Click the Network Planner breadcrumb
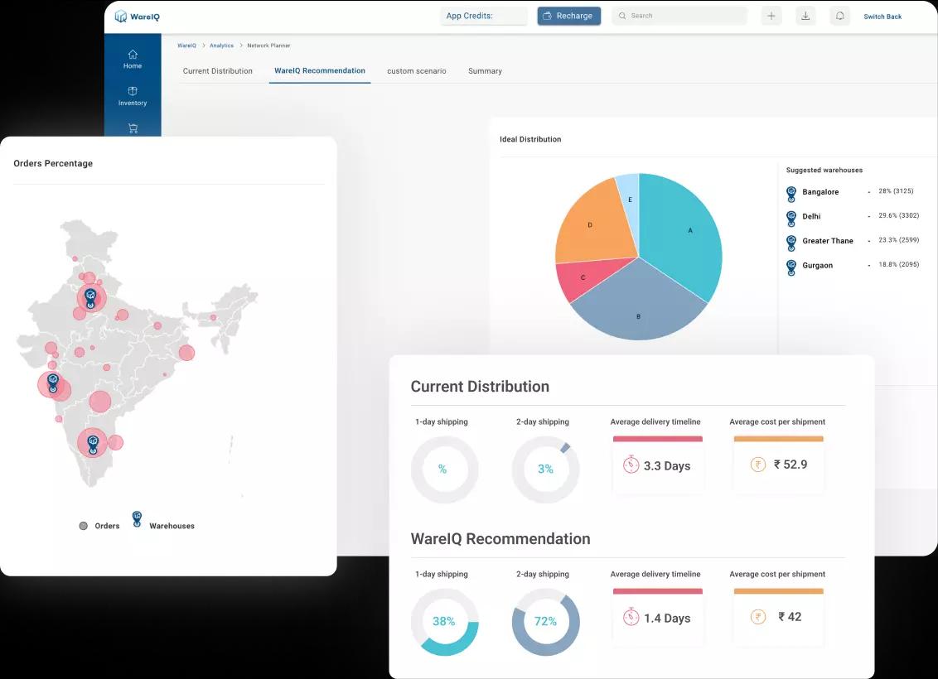 pyautogui.click(x=268, y=46)
